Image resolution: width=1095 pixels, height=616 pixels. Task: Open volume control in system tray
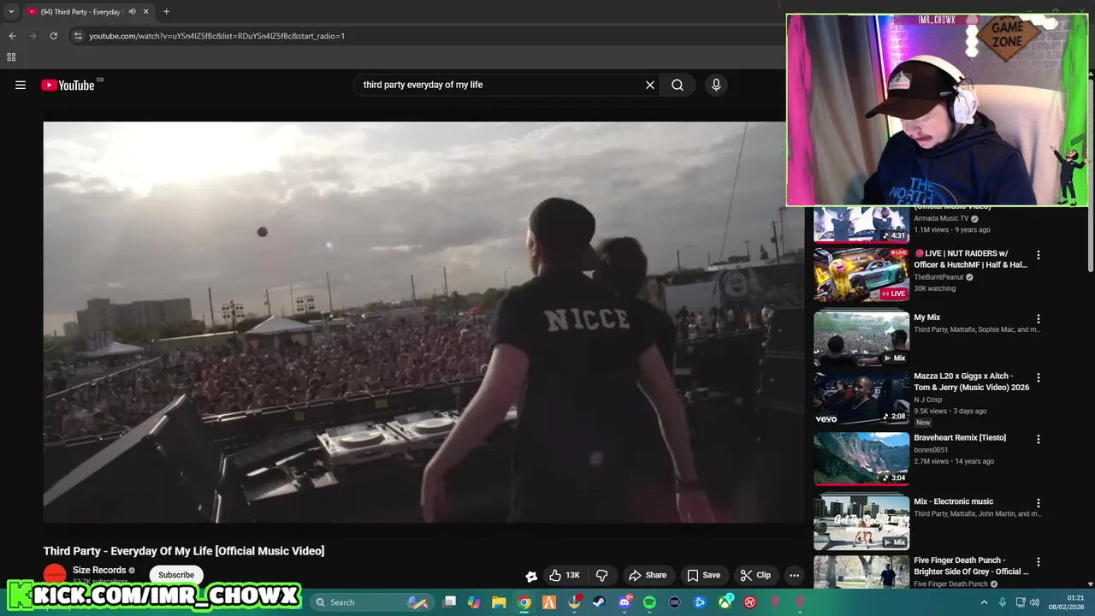click(x=1034, y=602)
